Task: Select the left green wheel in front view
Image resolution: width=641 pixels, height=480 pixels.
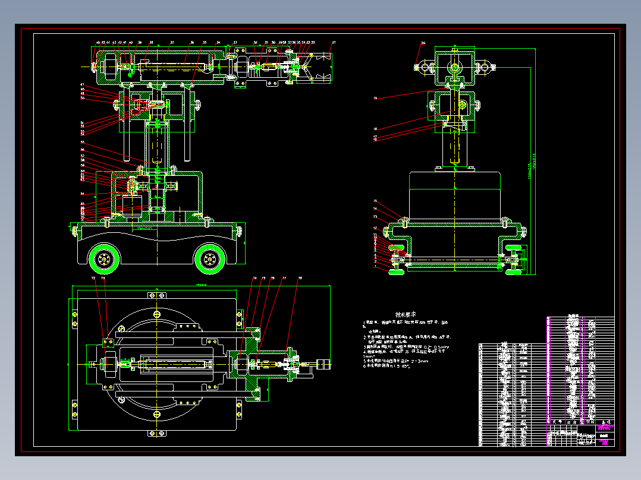Action: pos(104,259)
